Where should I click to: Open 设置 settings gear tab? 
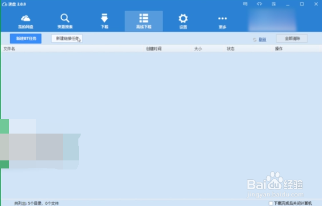[x=183, y=21]
